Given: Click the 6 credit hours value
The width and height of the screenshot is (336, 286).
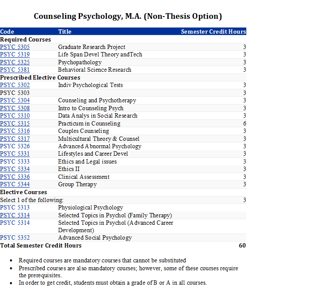Looking at the screenshot, I should click(245, 123).
